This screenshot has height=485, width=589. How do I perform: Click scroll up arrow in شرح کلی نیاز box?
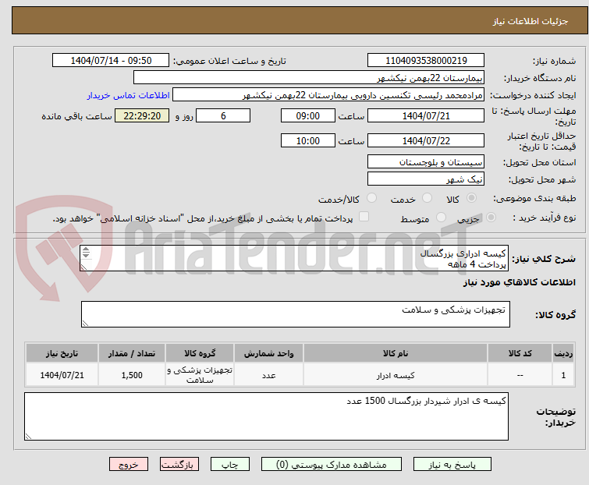click(x=86, y=250)
